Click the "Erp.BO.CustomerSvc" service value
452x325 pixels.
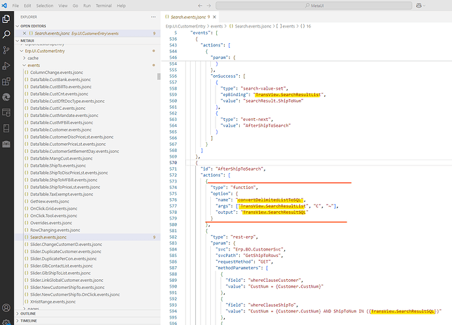(x=259, y=249)
